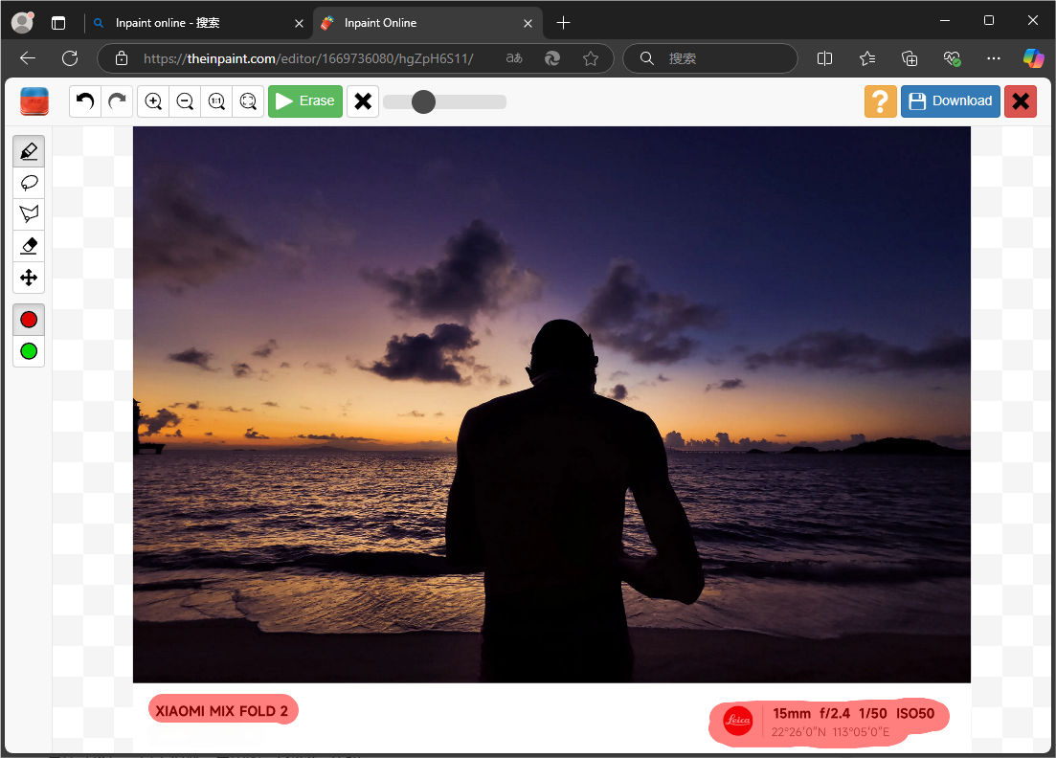The image size is (1056, 758).
Task: Choose the red mask marker color
Action: point(29,320)
